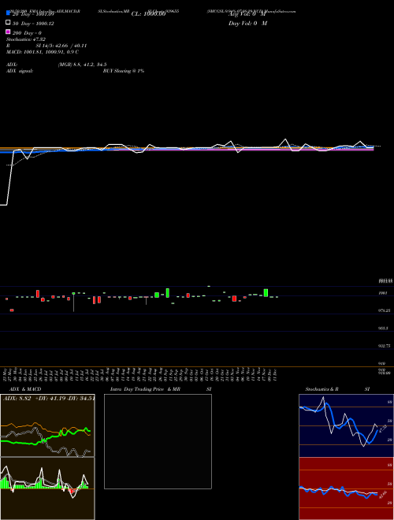Click the 'CL: 1000.00' closing price label

point(148,14)
